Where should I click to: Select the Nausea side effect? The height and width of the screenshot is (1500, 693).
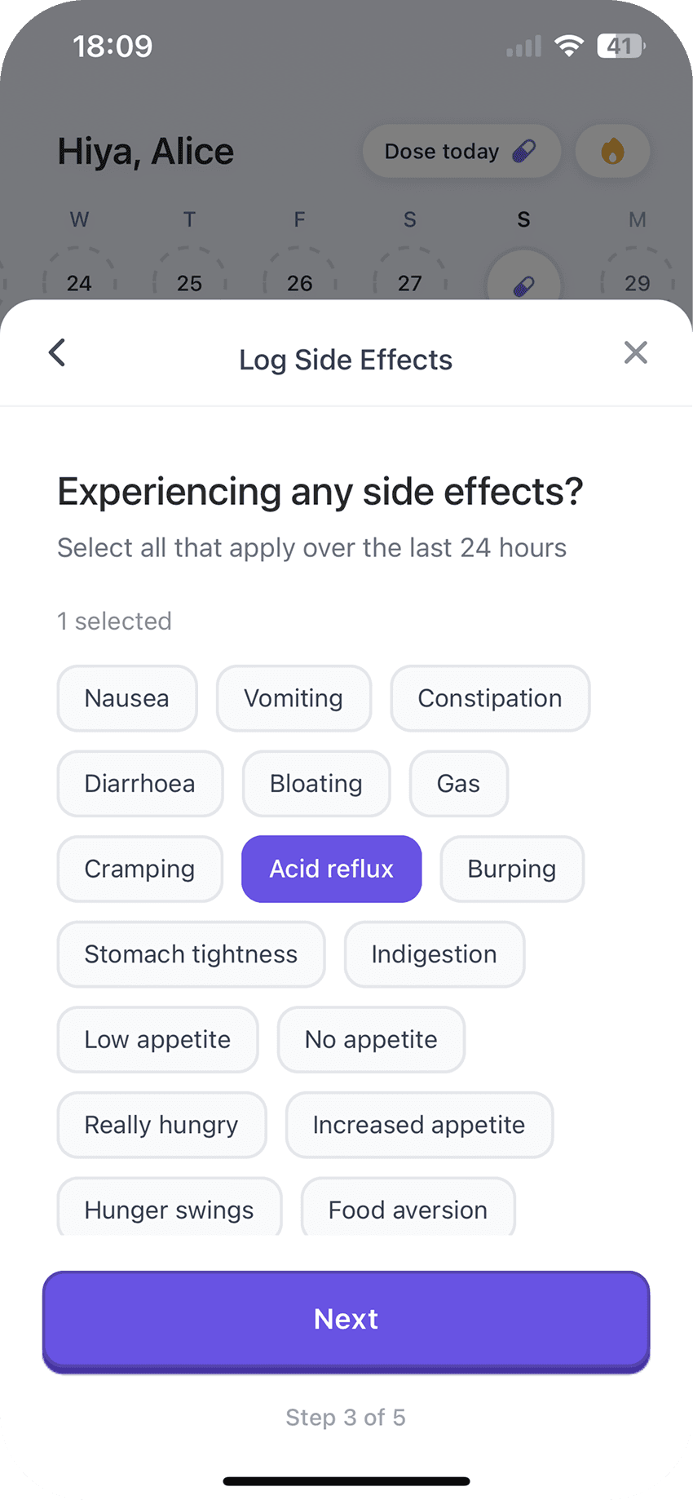(127, 698)
